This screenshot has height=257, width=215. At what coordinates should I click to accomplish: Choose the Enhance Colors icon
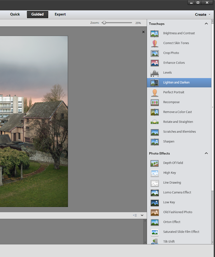point(154,63)
